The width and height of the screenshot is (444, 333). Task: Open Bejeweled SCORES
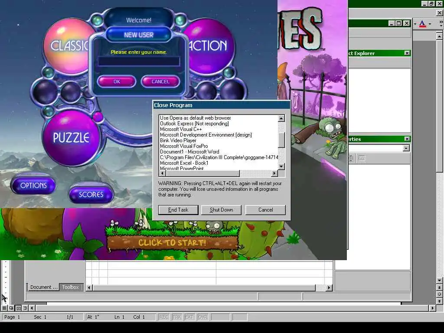click(x=91, y=195)
